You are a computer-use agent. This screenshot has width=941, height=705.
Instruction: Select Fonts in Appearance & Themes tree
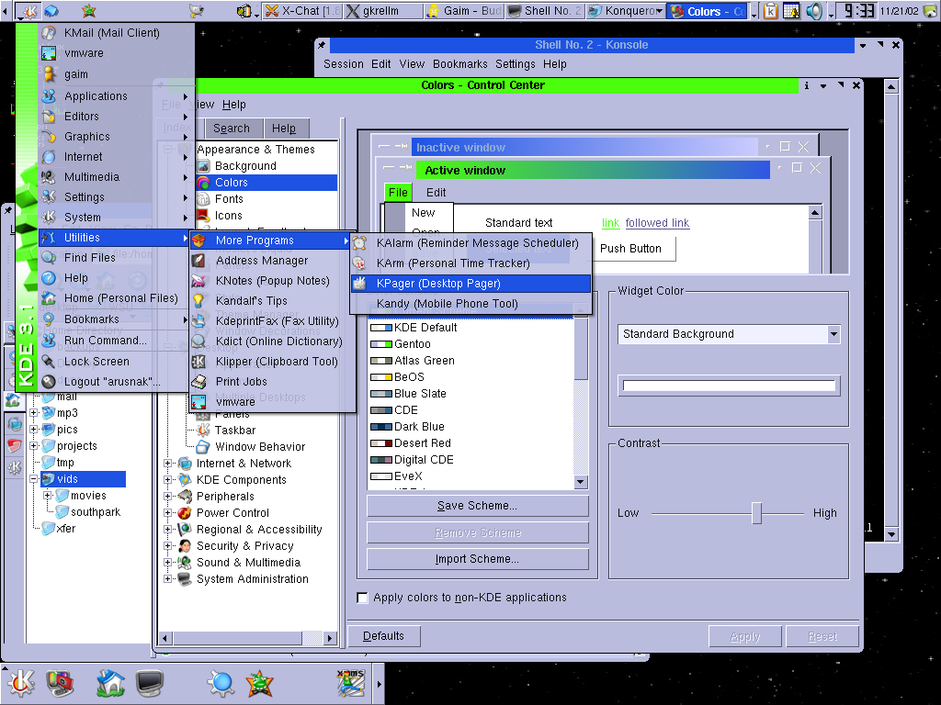coord(229,199)
